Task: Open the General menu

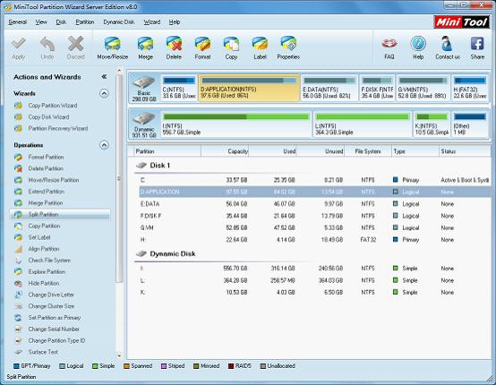Action: [17, 22]
